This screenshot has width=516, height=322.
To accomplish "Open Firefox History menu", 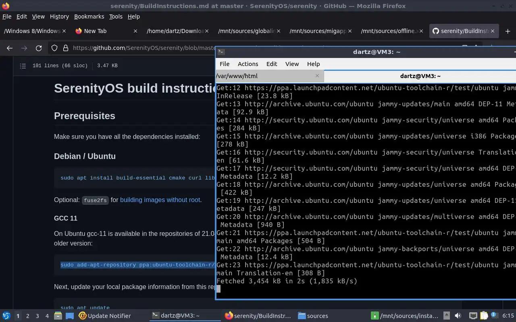I will click(59, 17).
